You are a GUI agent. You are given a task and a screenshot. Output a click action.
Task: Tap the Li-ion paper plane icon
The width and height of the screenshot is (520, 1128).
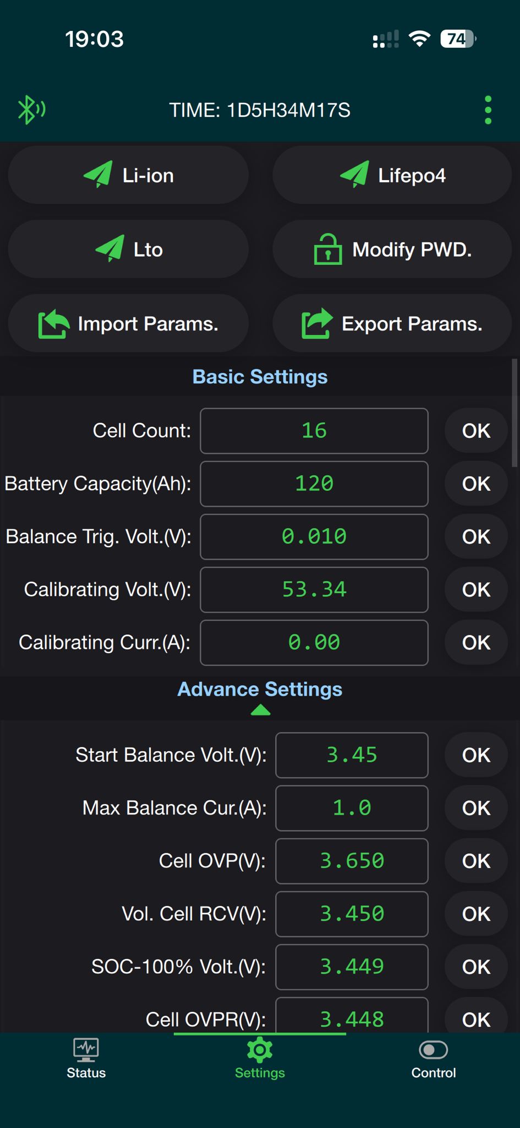pos(98,175)
